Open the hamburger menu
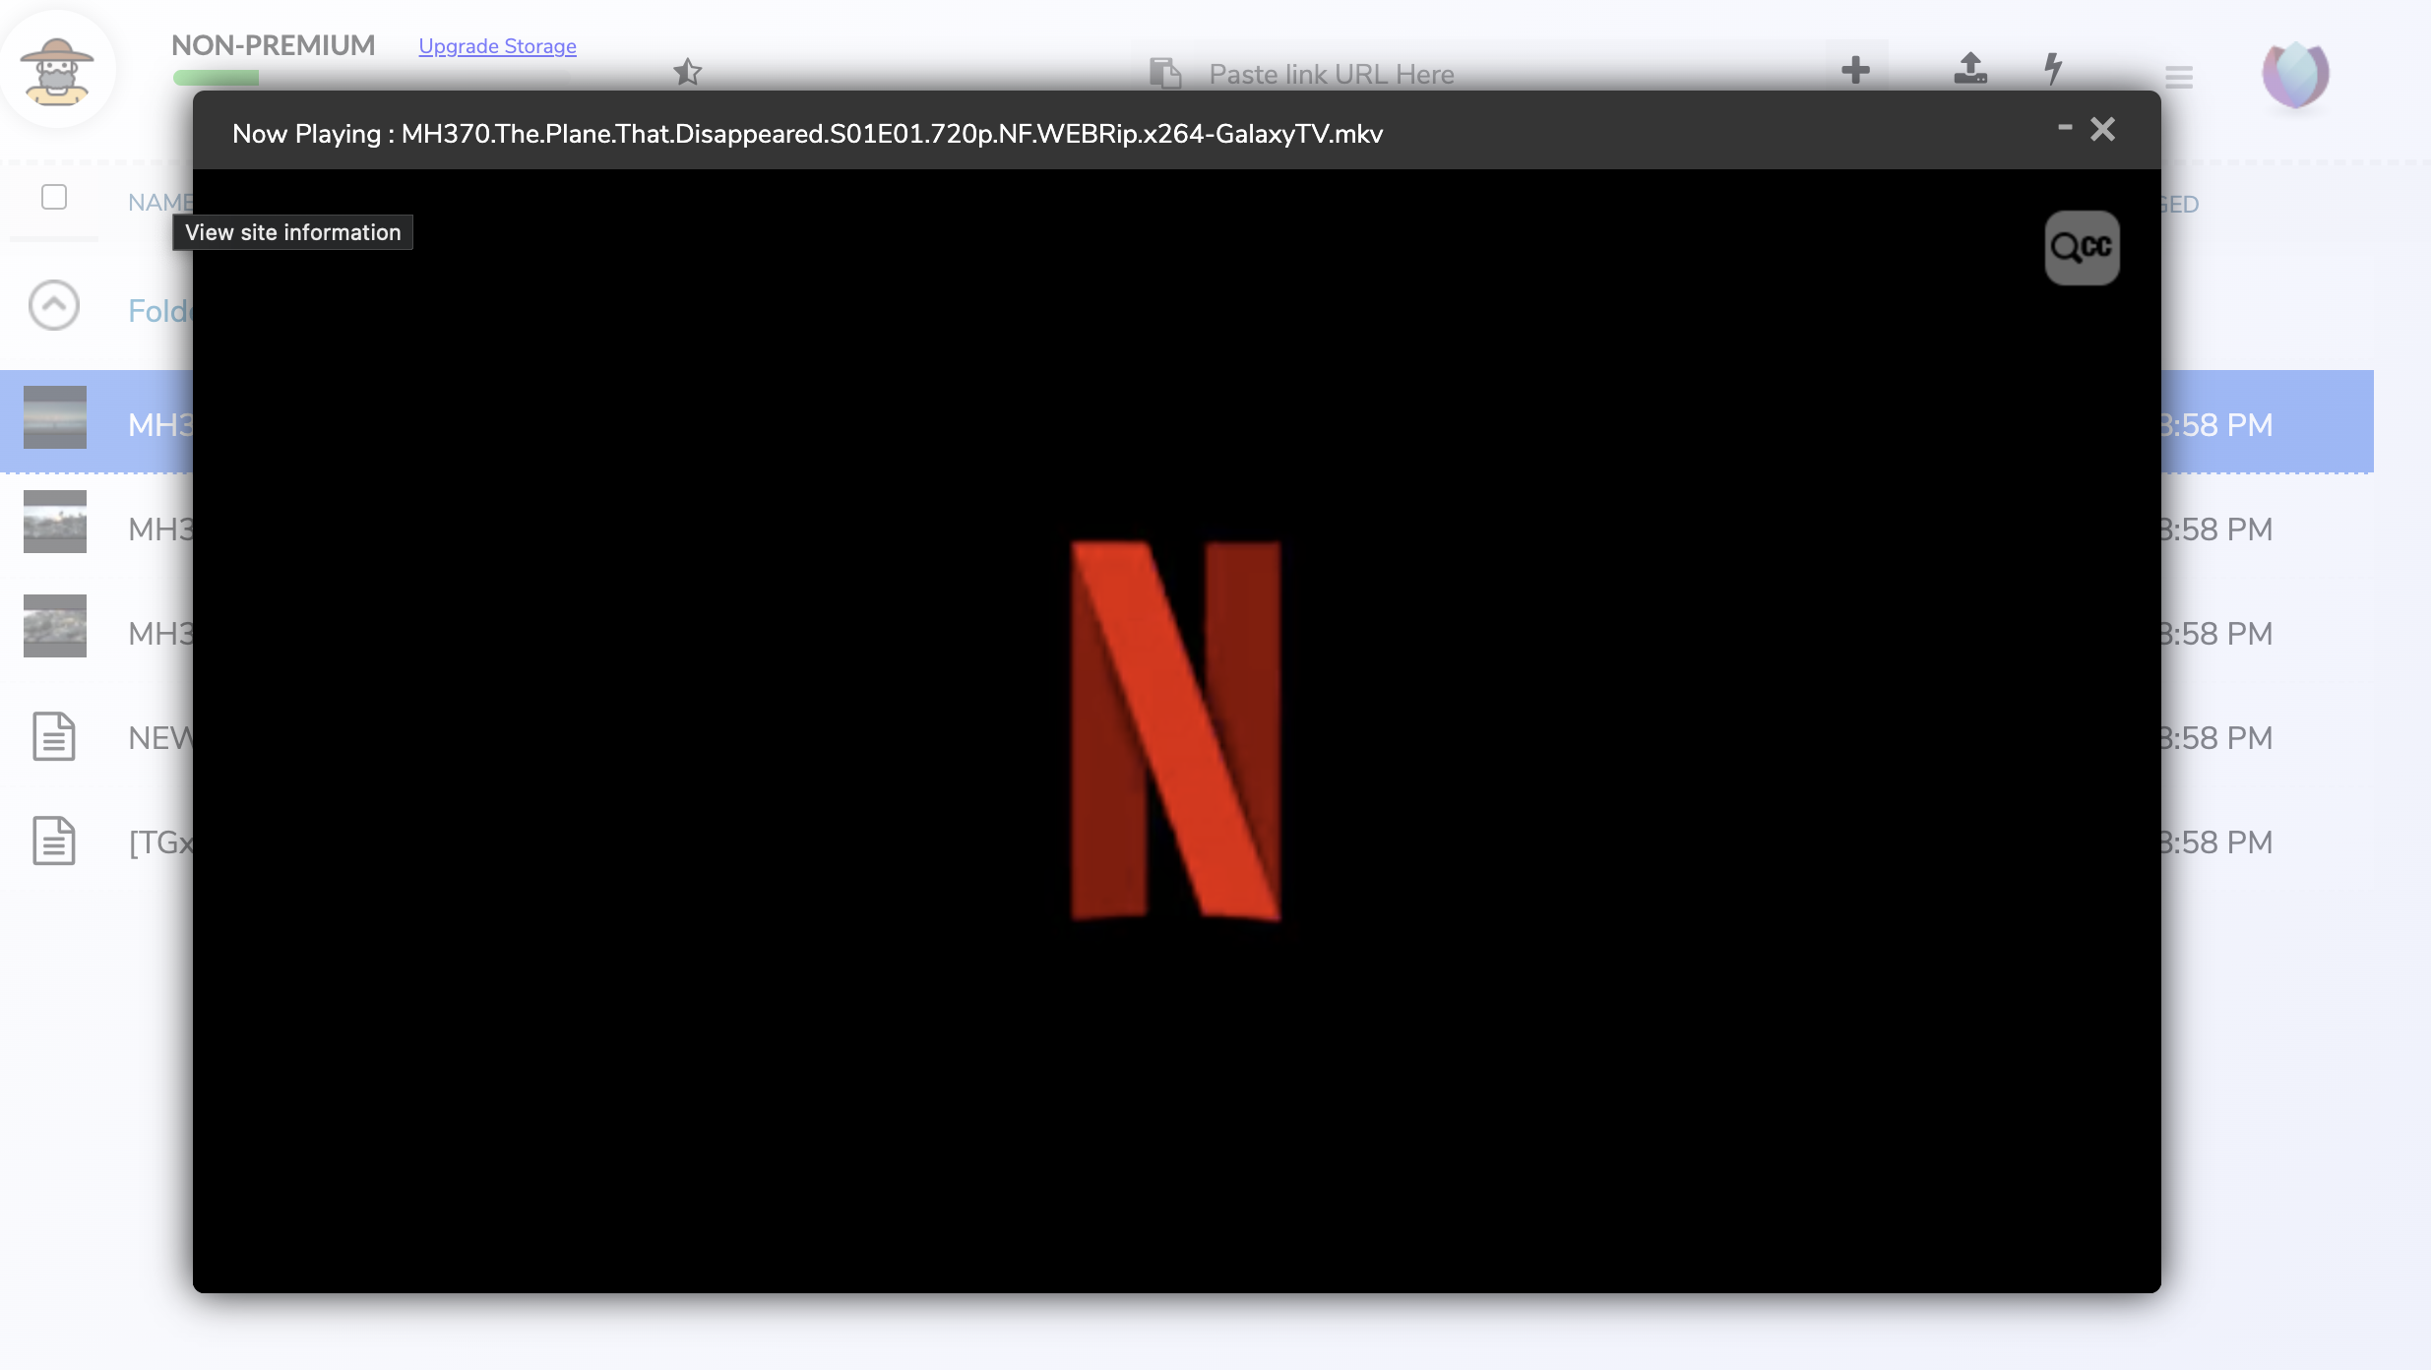The height and width of the screenshot is (1370, 2431). pos(2179,77)
